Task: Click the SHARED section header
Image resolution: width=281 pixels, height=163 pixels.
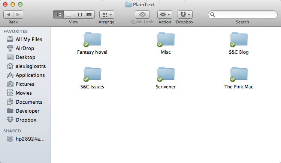Action: click(x=12, y=131)
